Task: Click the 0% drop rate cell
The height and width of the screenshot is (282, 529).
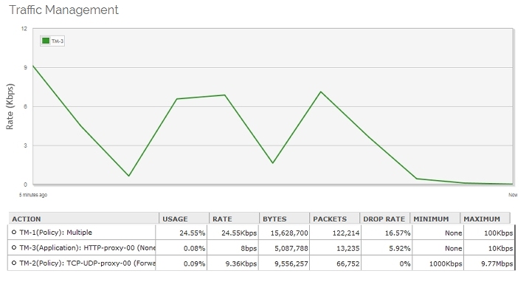Action: (387, 264)
